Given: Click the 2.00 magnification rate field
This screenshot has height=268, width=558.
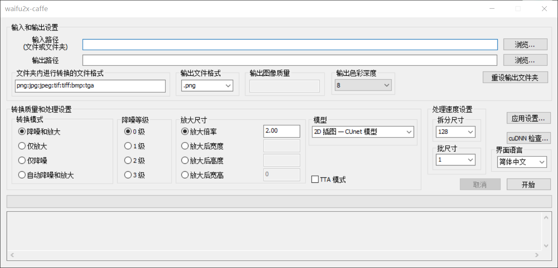Looking at the screenshot, I should [281, 131].
